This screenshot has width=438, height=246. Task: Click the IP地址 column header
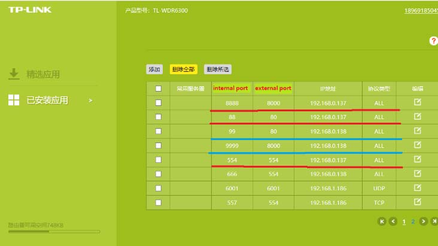328,89
